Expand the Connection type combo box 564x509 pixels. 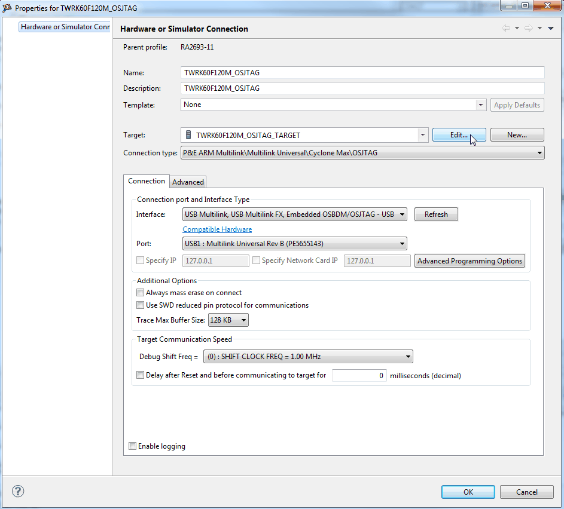362,153
